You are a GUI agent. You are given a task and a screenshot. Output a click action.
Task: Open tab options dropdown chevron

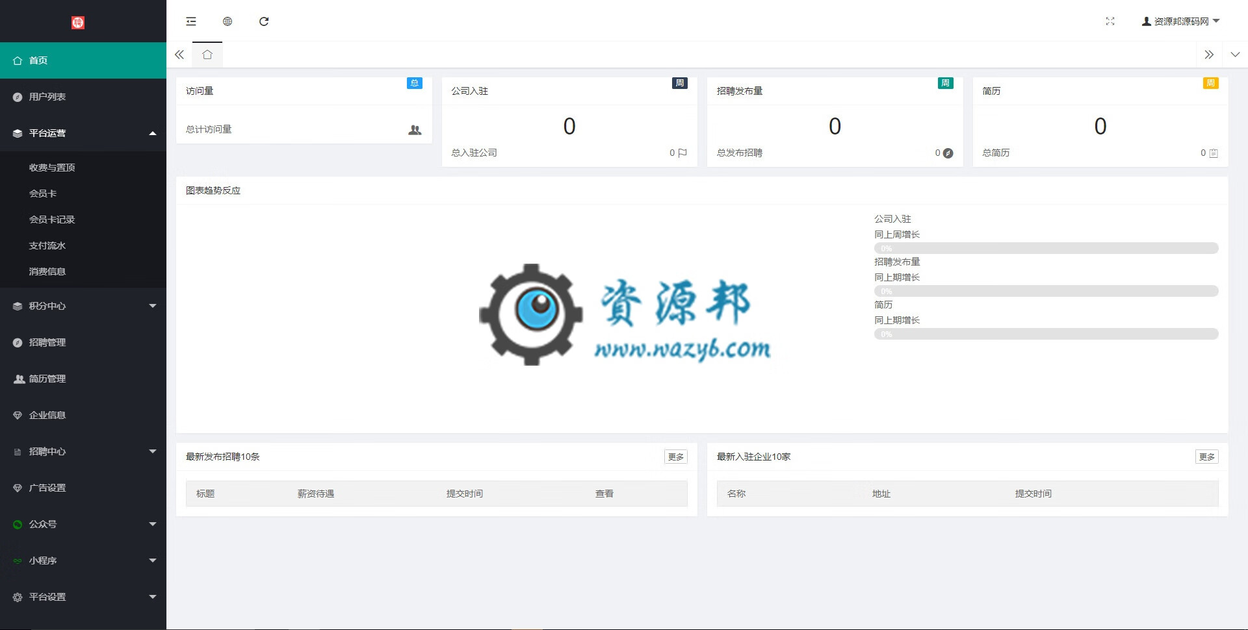[x=1235, y=55]
